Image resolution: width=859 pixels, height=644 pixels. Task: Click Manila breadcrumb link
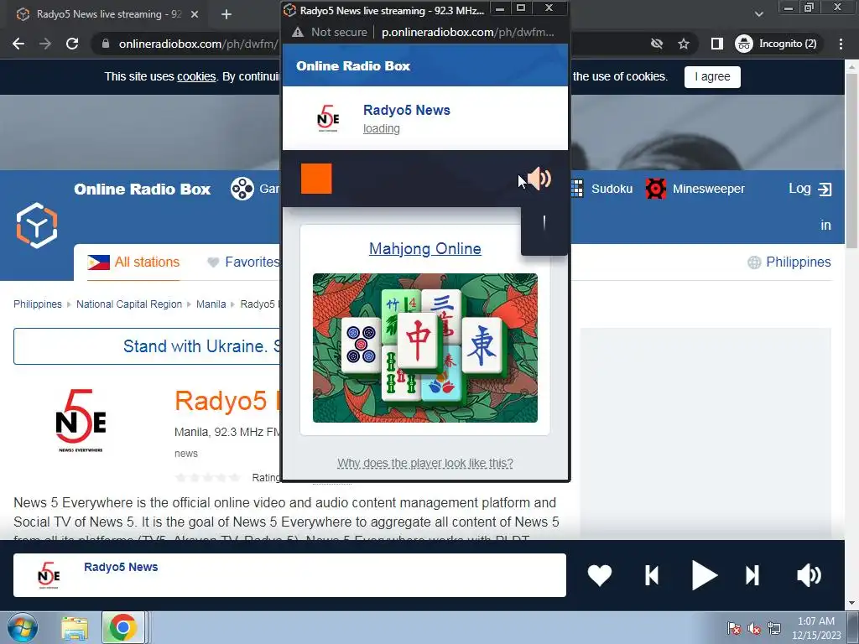[x=211, y=304]
